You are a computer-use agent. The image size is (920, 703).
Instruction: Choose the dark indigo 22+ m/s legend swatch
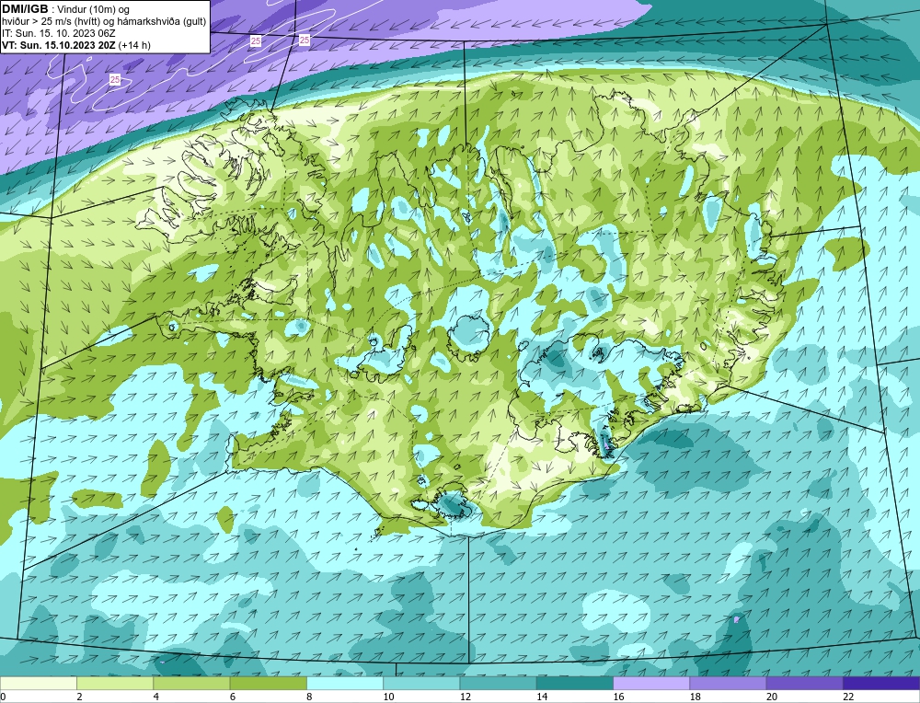point(881,683)
